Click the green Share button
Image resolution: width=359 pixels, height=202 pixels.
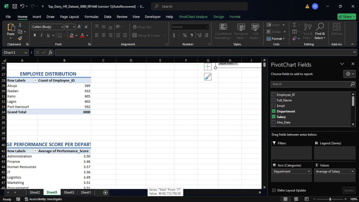pos(346,17)
